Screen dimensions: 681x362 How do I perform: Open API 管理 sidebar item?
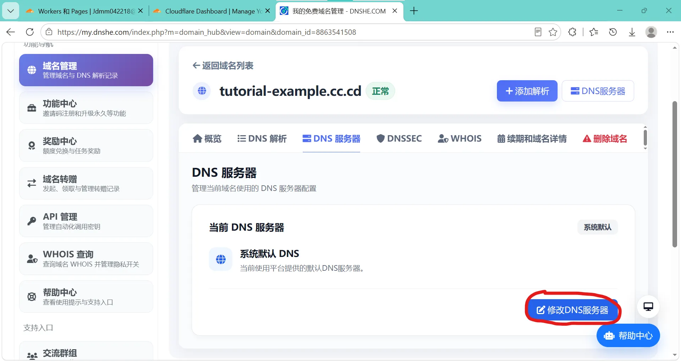pyautogui.click(x=86, y=221)
